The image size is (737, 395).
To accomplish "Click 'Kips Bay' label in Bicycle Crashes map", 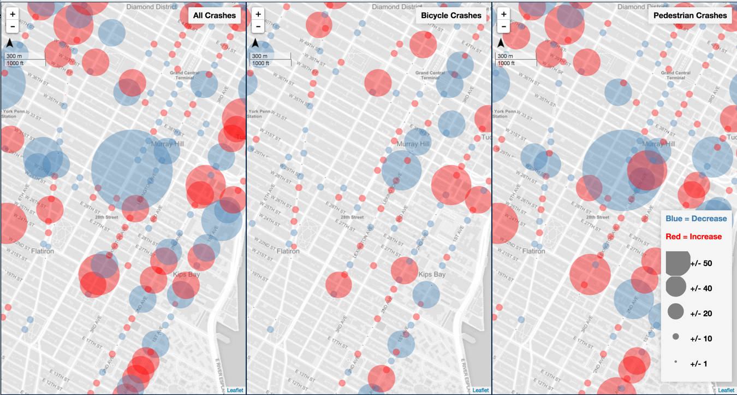I will tap(432, 274).
